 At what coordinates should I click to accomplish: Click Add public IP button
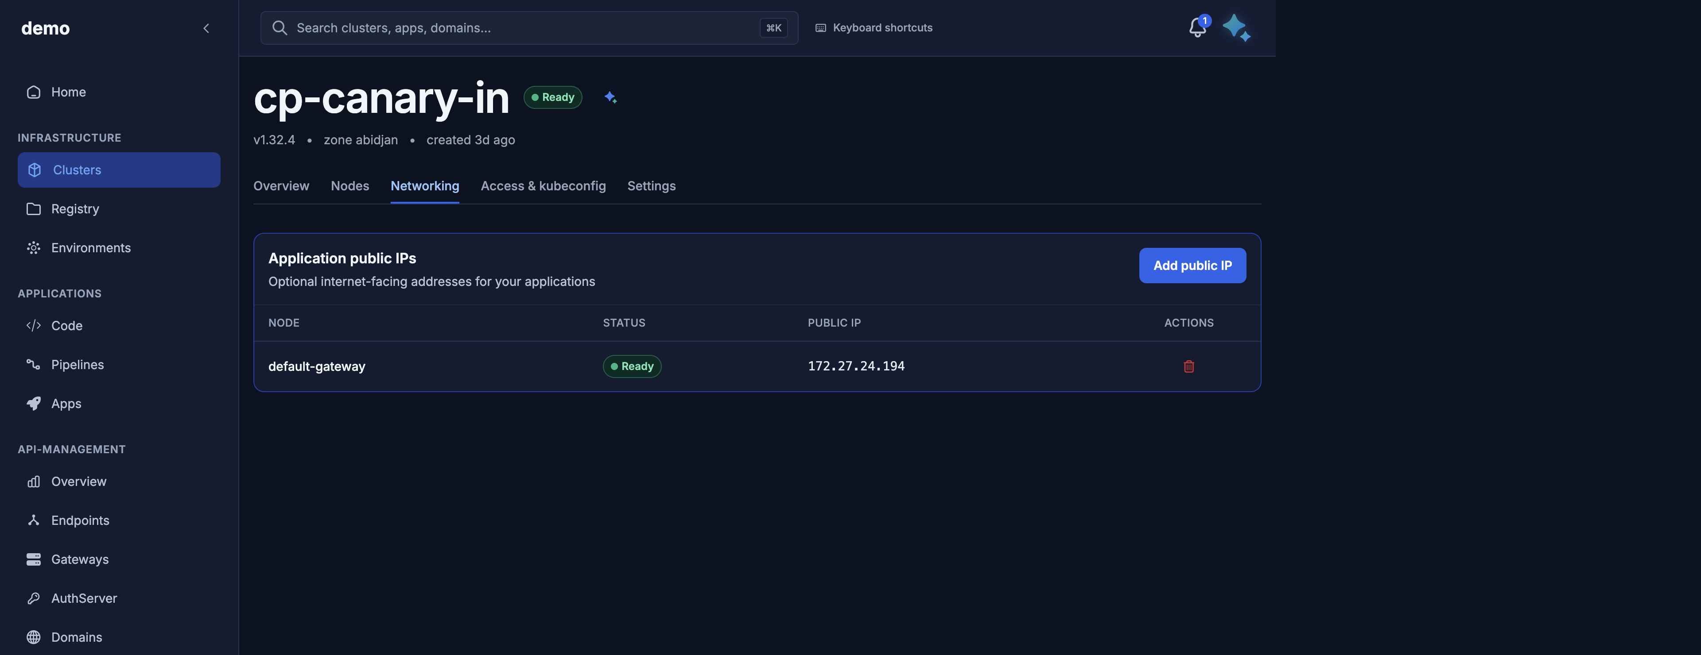[x=1192, y=266]
